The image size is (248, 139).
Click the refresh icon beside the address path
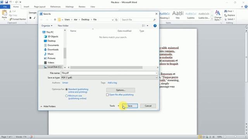[116, 20]
